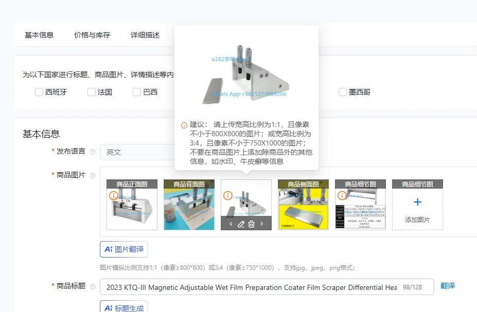The image size is (477, 312).
Task: Edit the third product image
Action: pos(241,224)
